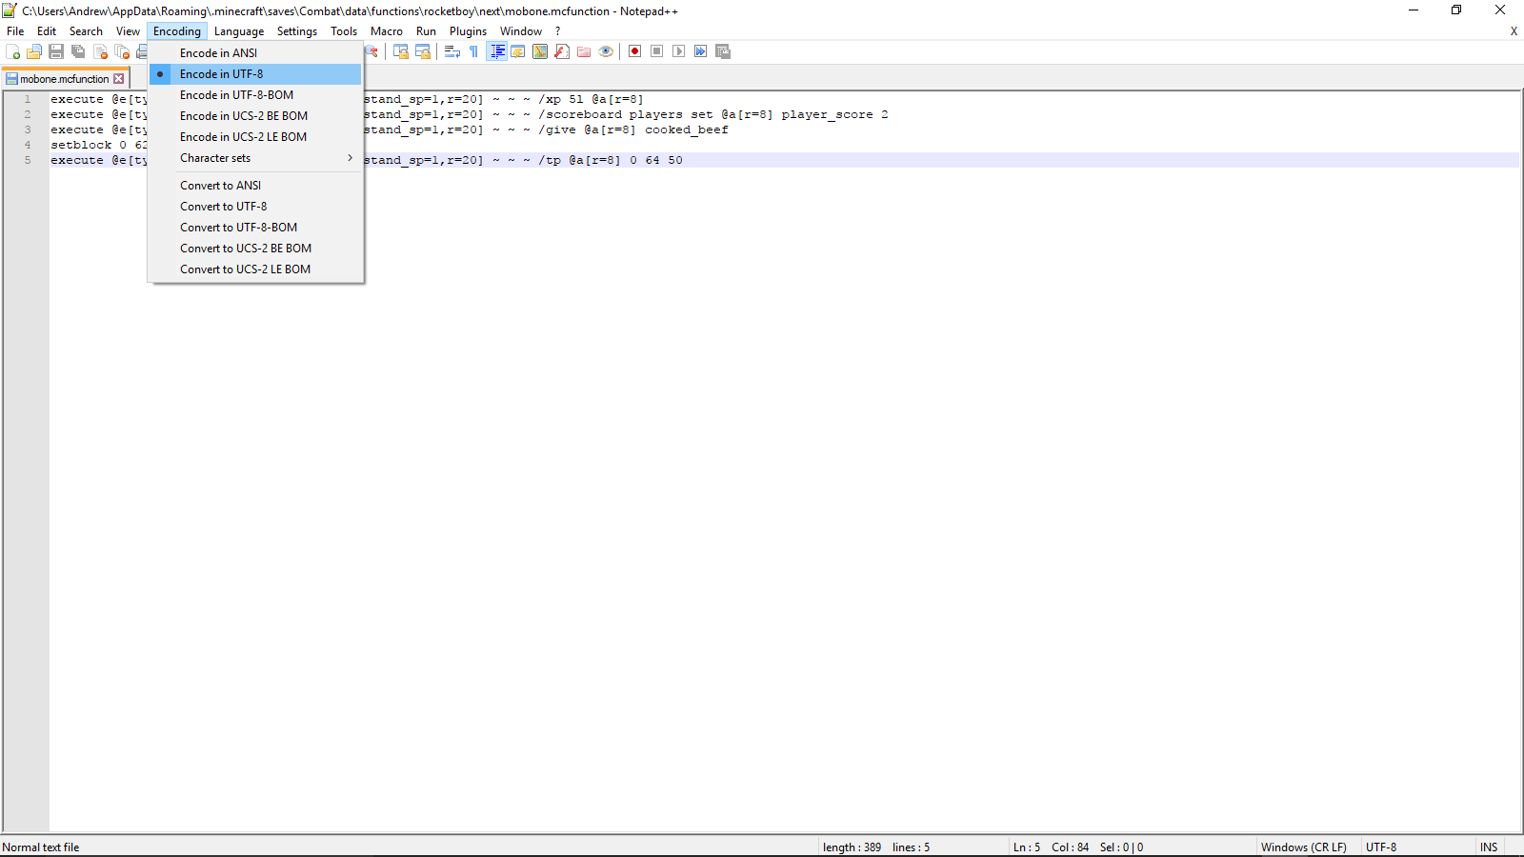Play back the recorded macro icon
This screenshot has height=857, width=1524.
point(678,51)
